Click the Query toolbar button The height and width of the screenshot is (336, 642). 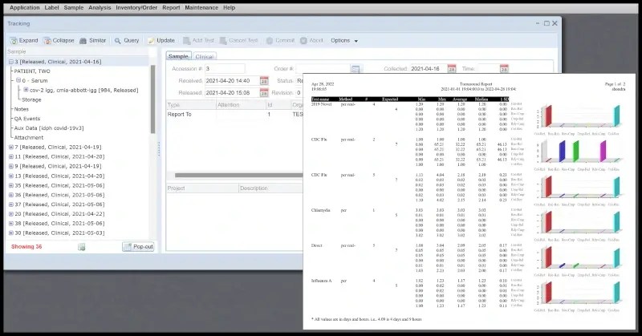(x=127, y=41)
